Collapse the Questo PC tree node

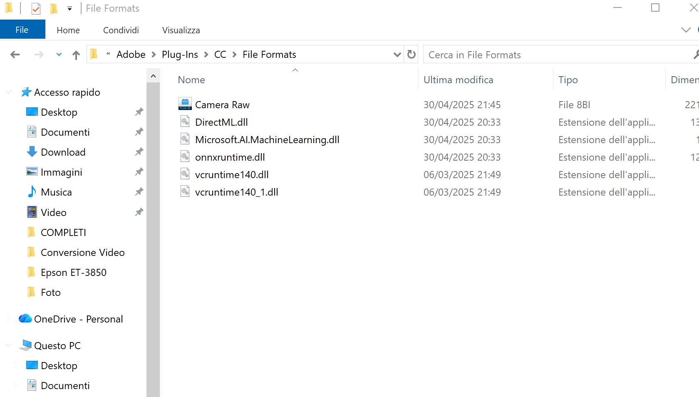pos(8,345)
